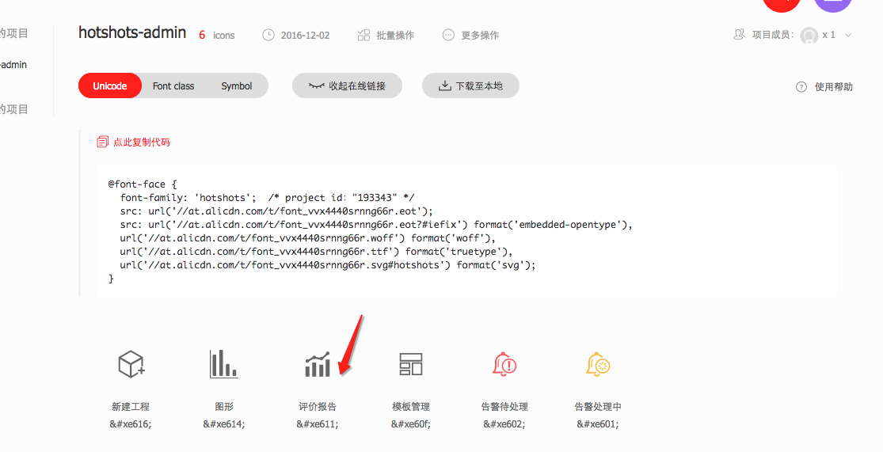Click 点此复制代码 to copy the code

[x=141, y=142]
